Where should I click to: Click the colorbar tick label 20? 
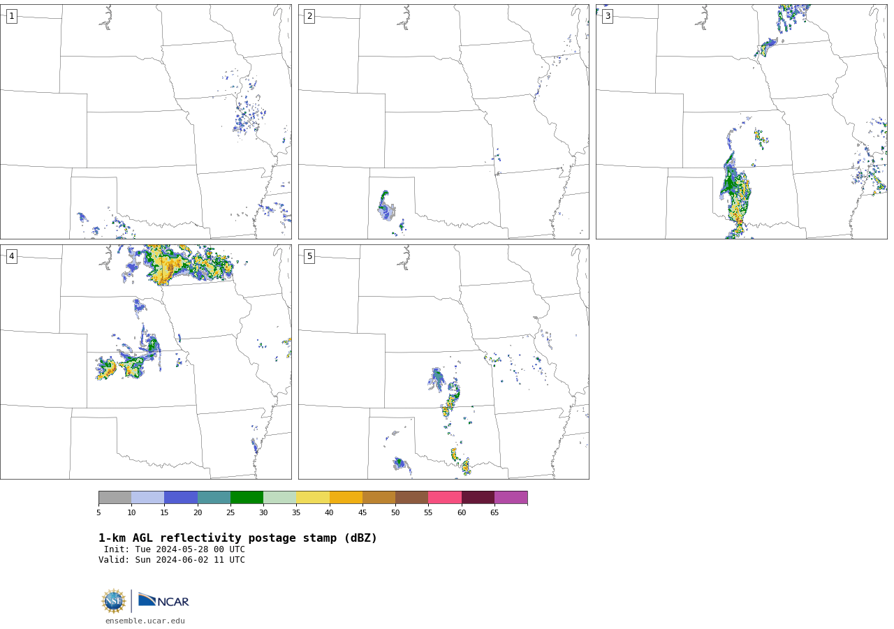(198, 513)
